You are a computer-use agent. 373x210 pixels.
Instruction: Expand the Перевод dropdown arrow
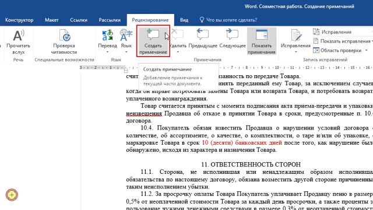tap(107, 52)
